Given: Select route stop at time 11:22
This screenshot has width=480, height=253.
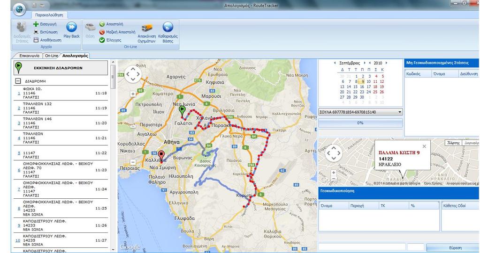Looking at the screenshot, I should tap(61, 153).
